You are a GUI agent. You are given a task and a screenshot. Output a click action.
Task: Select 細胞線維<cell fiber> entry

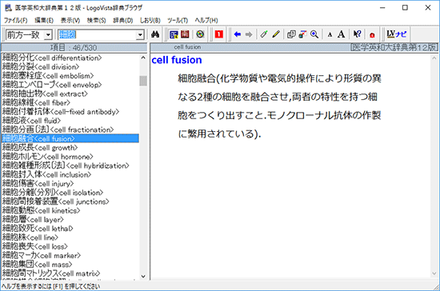pyautogui.click(x=36, y=103)
